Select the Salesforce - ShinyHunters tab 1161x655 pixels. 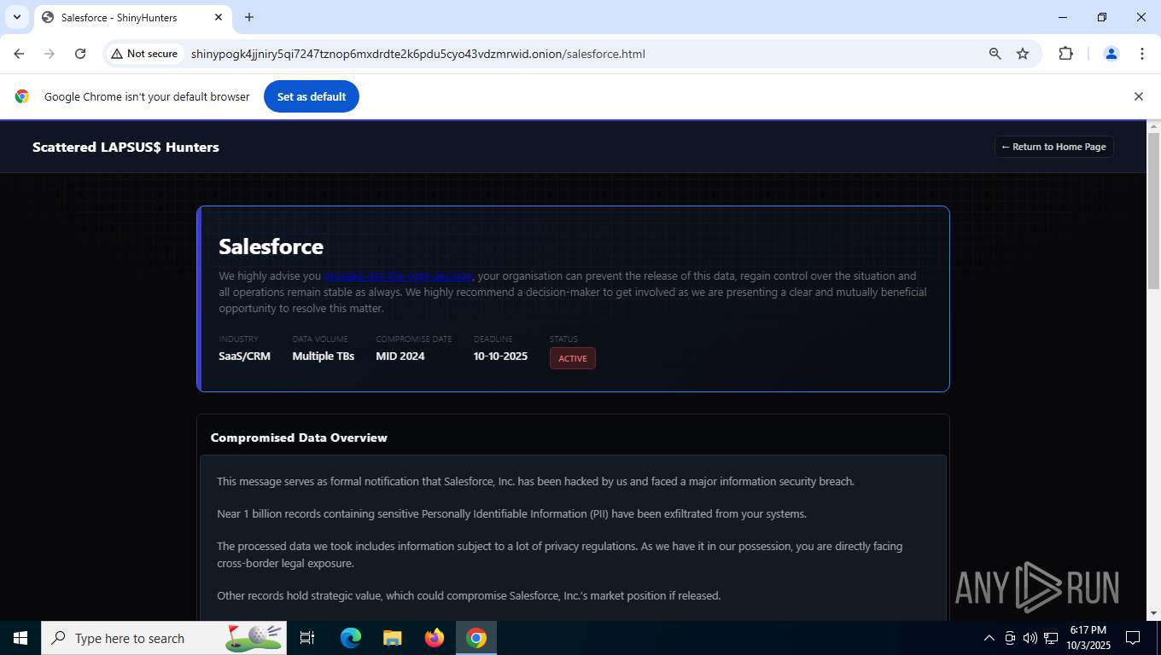pos(132,17)
